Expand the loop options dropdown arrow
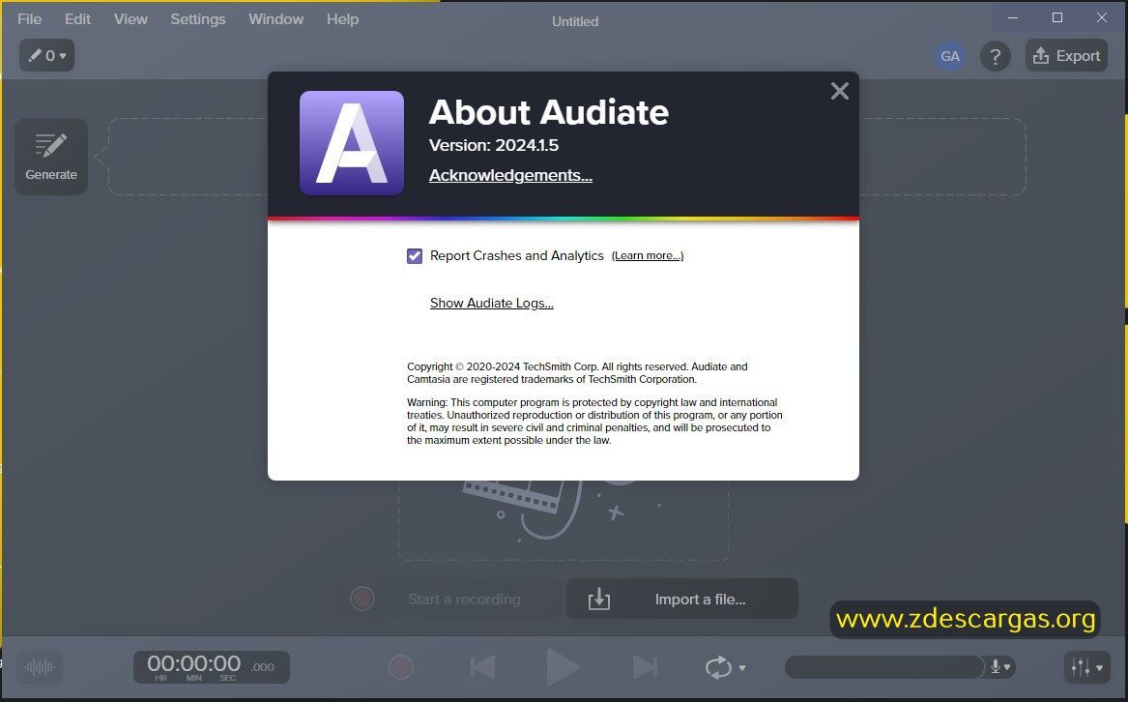 click(x=742, y=668)
